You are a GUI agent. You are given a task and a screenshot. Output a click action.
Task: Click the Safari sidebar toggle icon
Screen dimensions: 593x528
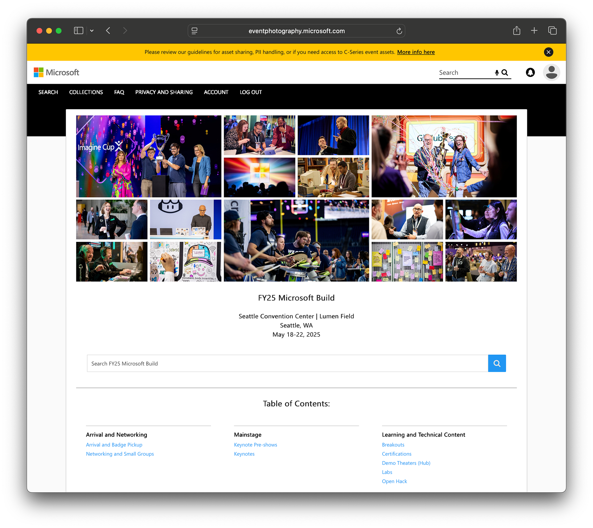[78, 31]
